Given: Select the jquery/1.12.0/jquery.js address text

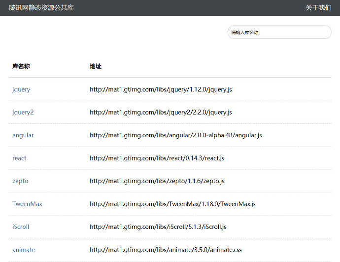Looking at the screenshot, I should coord(161,89).
